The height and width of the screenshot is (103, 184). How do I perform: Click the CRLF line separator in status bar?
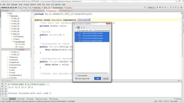click(x=160, y=101)
